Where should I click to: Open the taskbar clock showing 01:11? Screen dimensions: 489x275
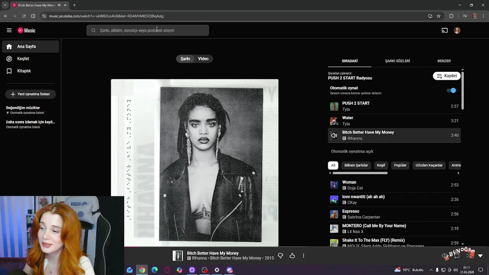467,270
